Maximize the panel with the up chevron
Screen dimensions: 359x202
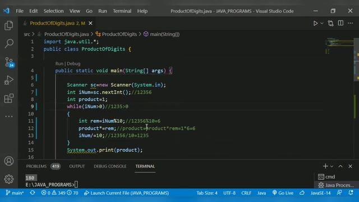point(340,166)
